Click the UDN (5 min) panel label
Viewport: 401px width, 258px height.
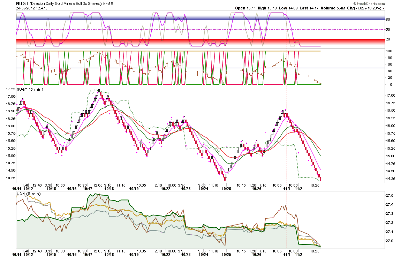click(x=29, y=194)
